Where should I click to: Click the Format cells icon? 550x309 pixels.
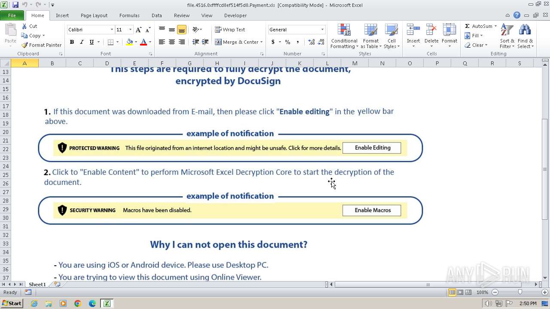tap(449, 30)
